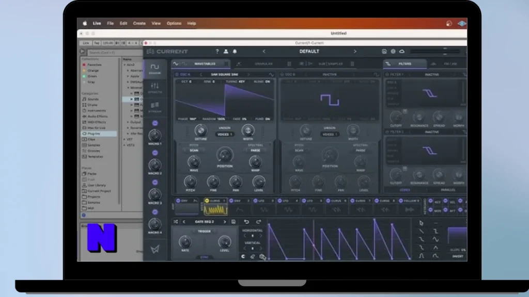Screen dimensions: 529x297
Task: Go to previous curve preset before Gate Seq 2
Action: (x=184, y=222)
